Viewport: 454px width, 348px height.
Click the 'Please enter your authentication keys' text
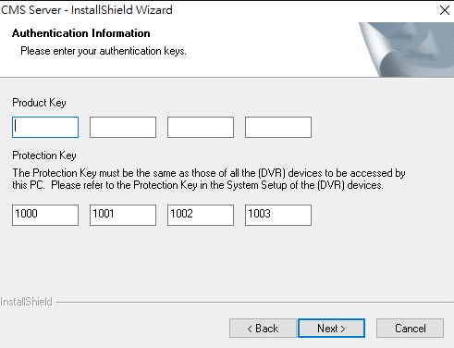click(x=104, y=51)
